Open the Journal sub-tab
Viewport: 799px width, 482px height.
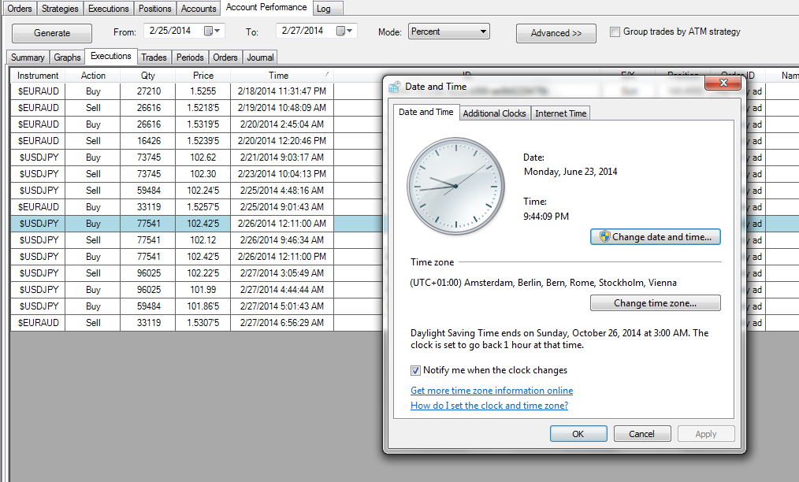(260, 57)
